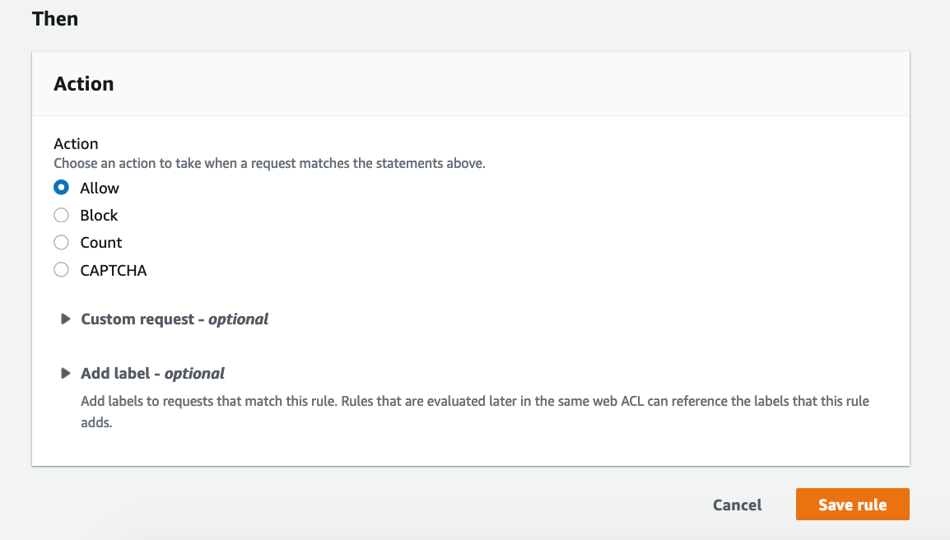Select the Allow radio button

pos(61,188)
